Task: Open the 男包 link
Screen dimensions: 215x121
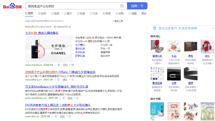Action: [x=191, y=56]
